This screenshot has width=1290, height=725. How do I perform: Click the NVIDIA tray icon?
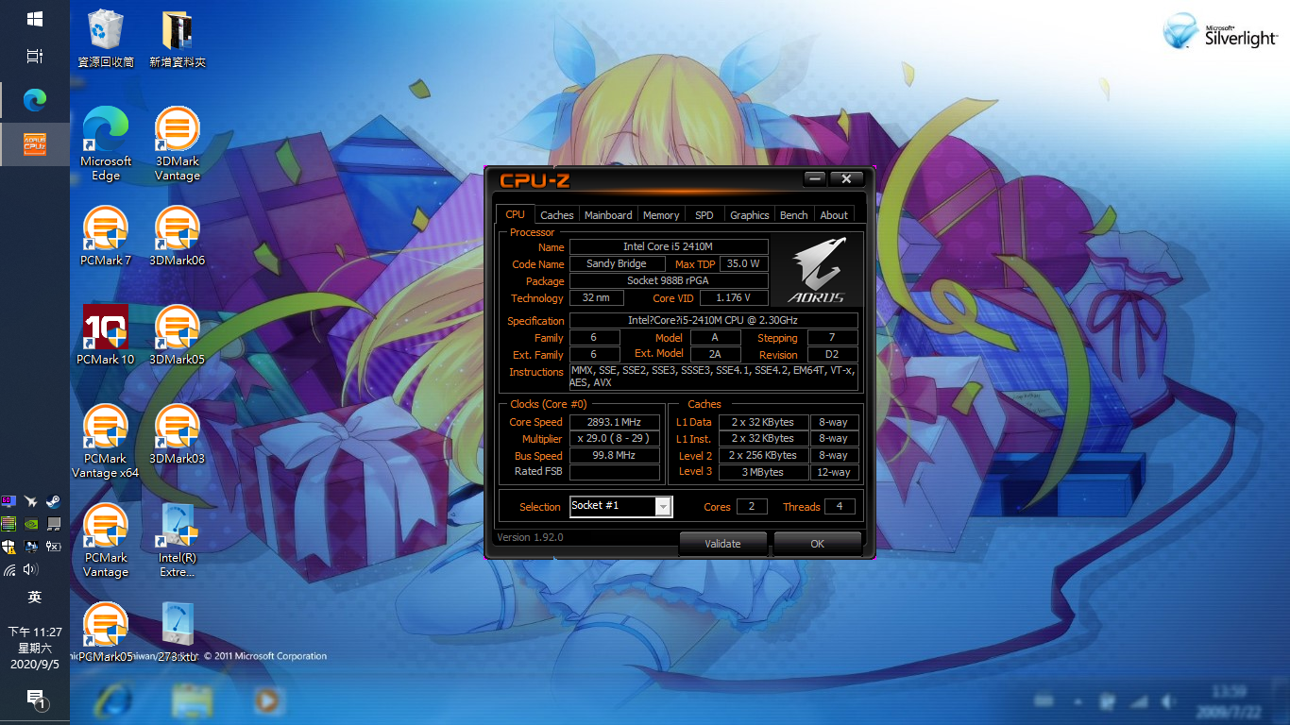(x=31, y=523)
